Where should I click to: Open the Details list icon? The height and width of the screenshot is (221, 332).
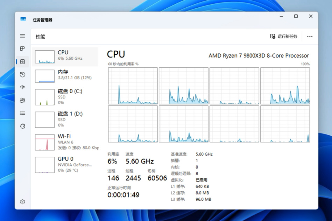point(22,113)
